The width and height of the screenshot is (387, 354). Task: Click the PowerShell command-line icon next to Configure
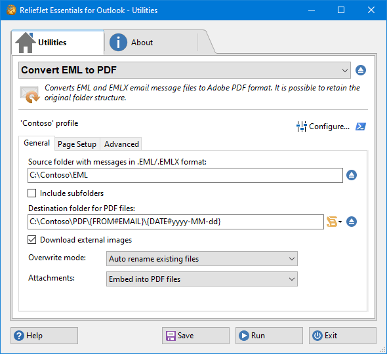[x=361, y=127]
